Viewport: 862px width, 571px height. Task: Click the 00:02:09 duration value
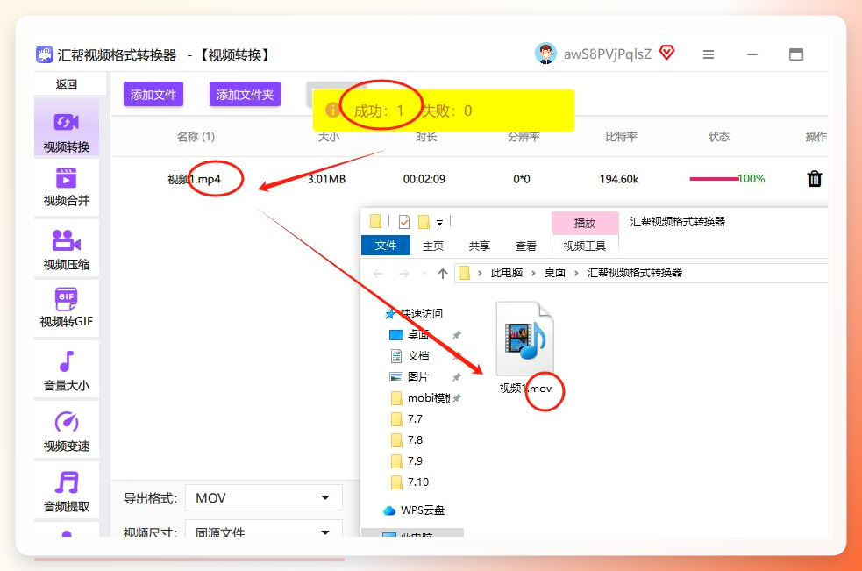coord(424,179)
